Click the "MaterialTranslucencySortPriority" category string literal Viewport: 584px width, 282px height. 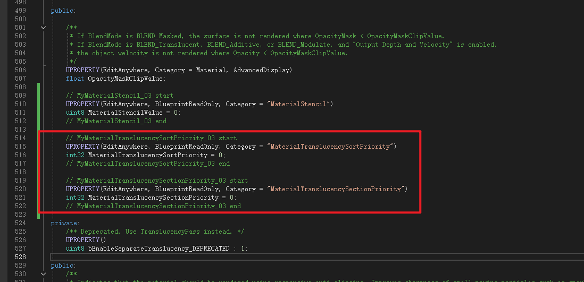point(331,147)
